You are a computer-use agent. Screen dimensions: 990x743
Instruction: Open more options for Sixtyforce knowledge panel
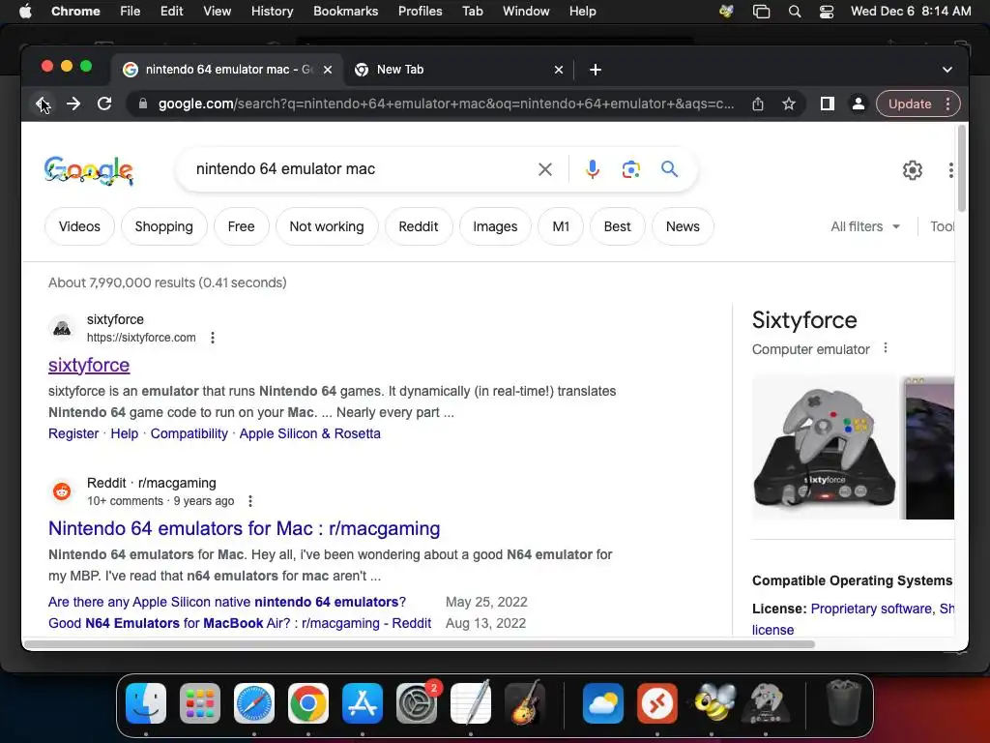pyautogui.click(x=886, y=348)
